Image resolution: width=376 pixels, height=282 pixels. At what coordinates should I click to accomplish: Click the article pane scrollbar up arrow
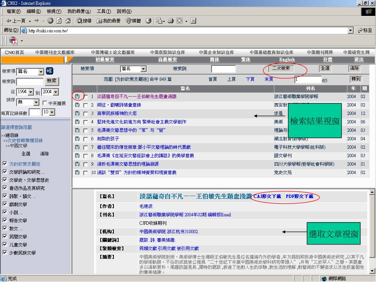(x=372, y=192)
